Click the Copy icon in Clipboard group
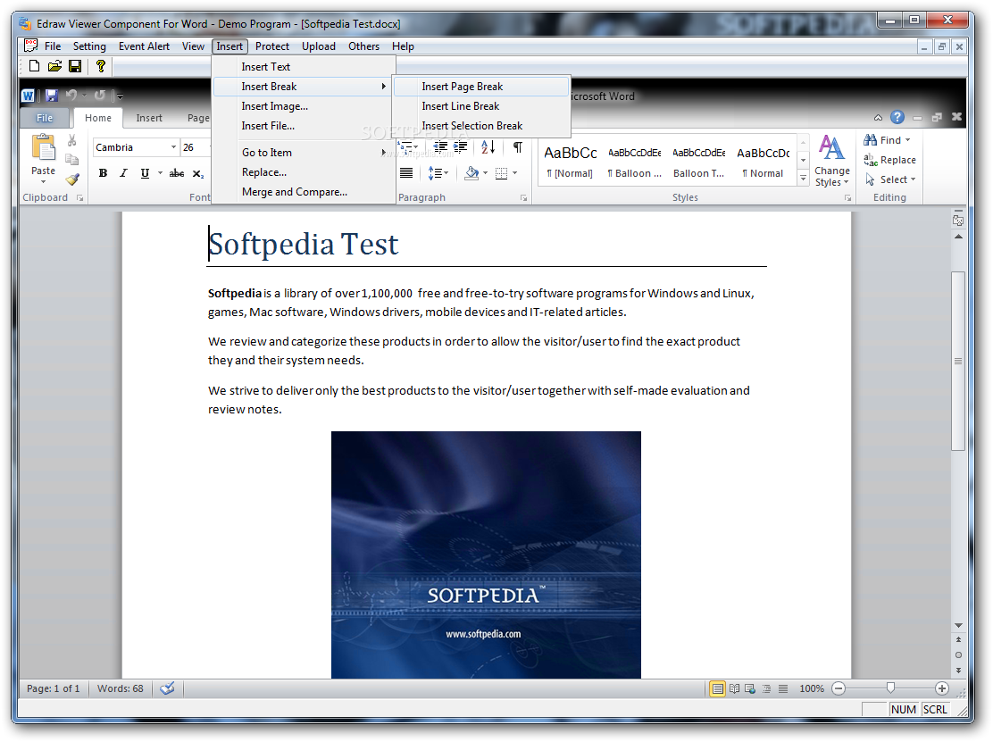The image size is (993, 742). 72,160
